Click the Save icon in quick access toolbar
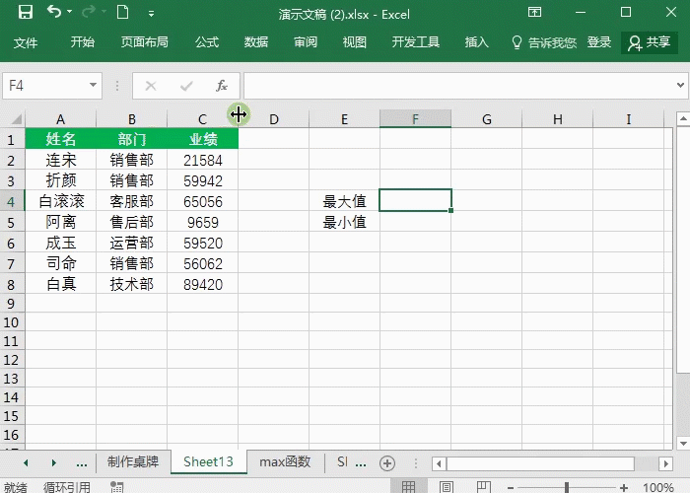This screenshot has height=493, width=690. (x=26, y=13)
